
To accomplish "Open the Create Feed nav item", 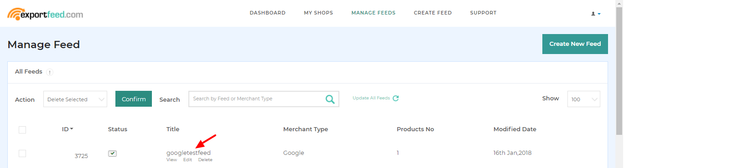I will coord(432,13).
